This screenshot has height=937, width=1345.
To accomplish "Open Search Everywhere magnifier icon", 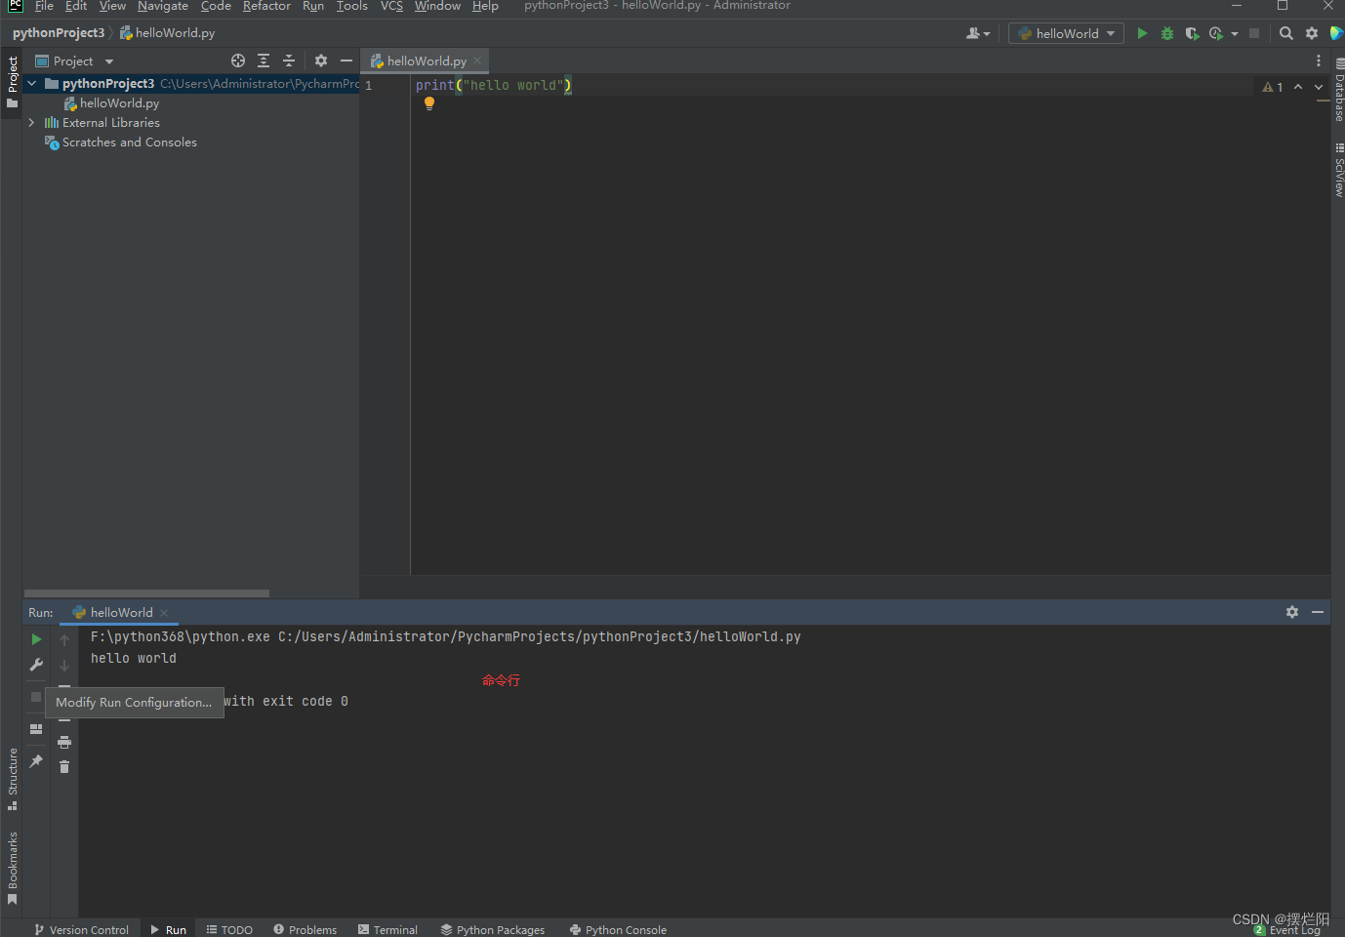I will [x=1286, y=33].
